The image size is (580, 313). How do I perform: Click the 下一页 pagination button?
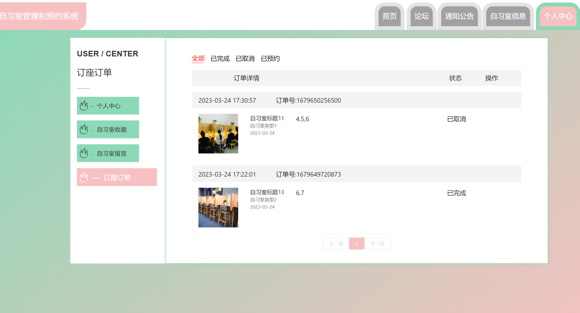click(x=377, y=244)
